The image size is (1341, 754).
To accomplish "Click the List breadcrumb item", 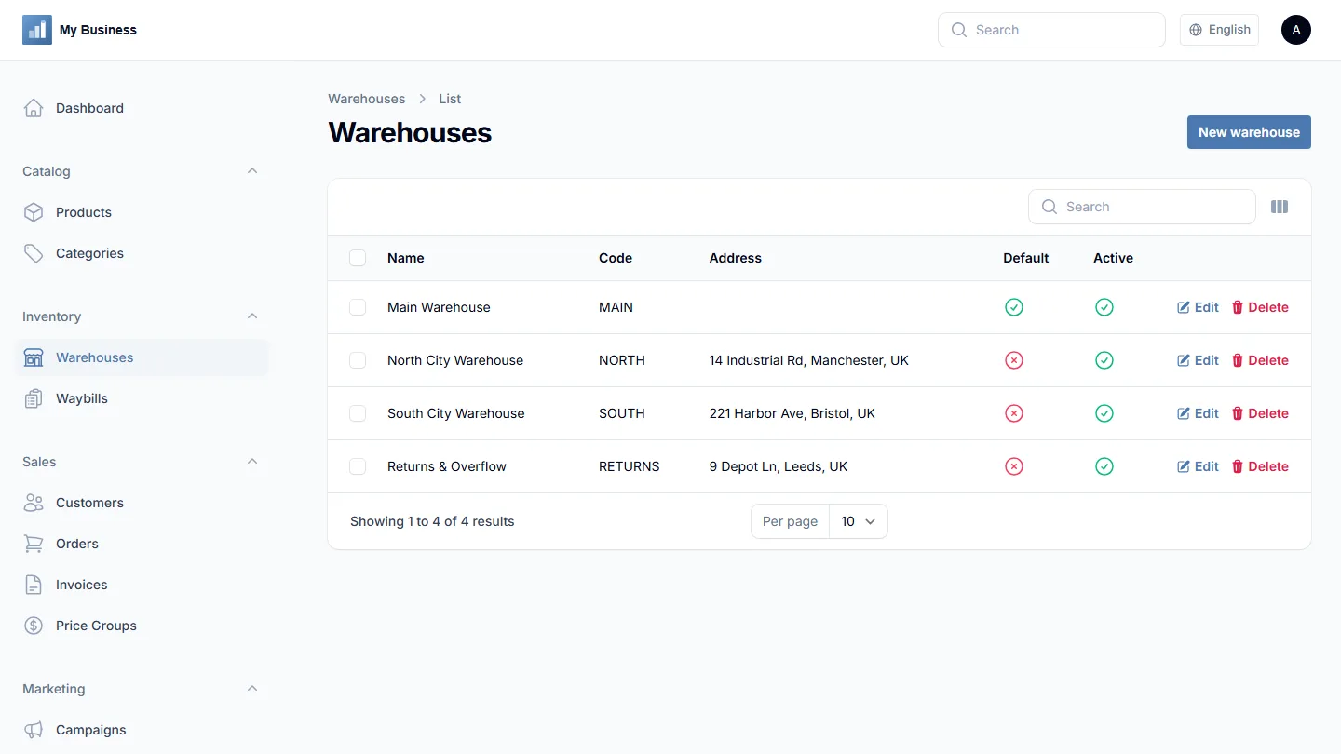I will click(x=450, y=99).
